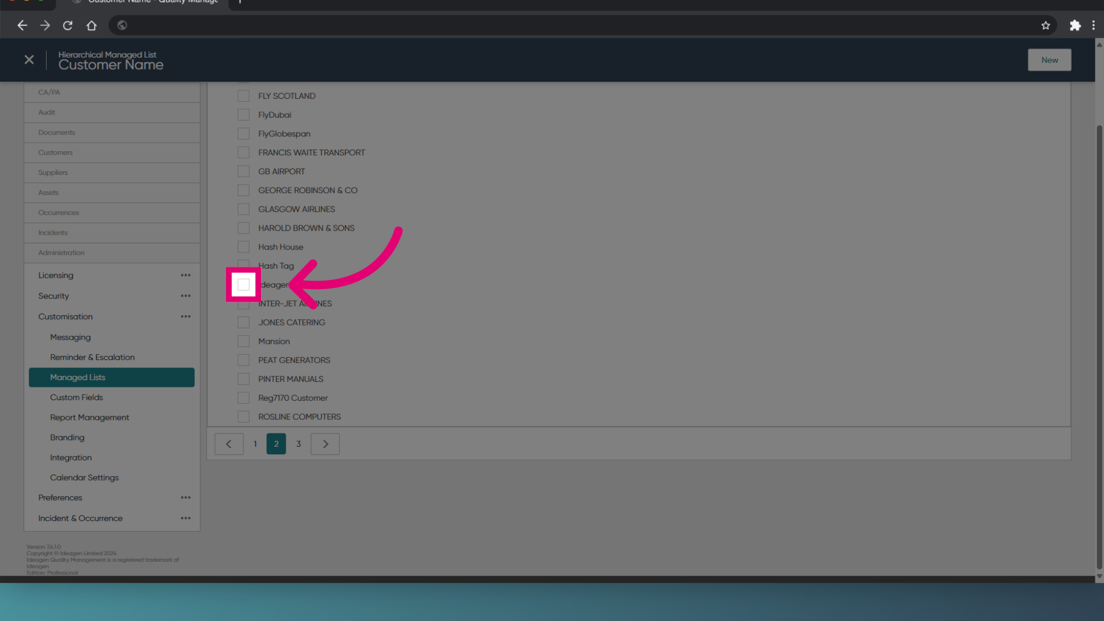
Task: Open Integration settings
Action: coord(71,458)
